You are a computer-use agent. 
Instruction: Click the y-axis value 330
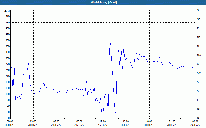[x=8, y=52]
